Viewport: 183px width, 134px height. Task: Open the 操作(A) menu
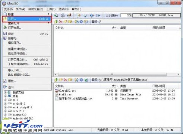pos(20,9)
